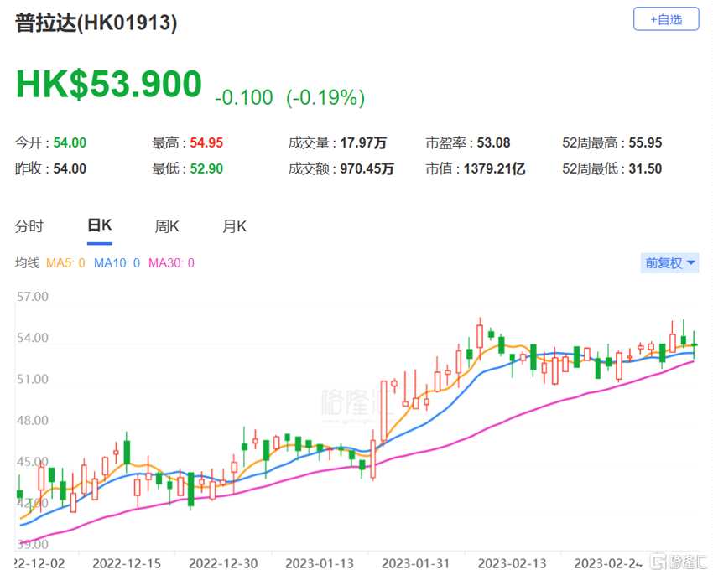Click the 2023-02-13 date axis label
The image size is (713, 575).
[x=512, y=563]
